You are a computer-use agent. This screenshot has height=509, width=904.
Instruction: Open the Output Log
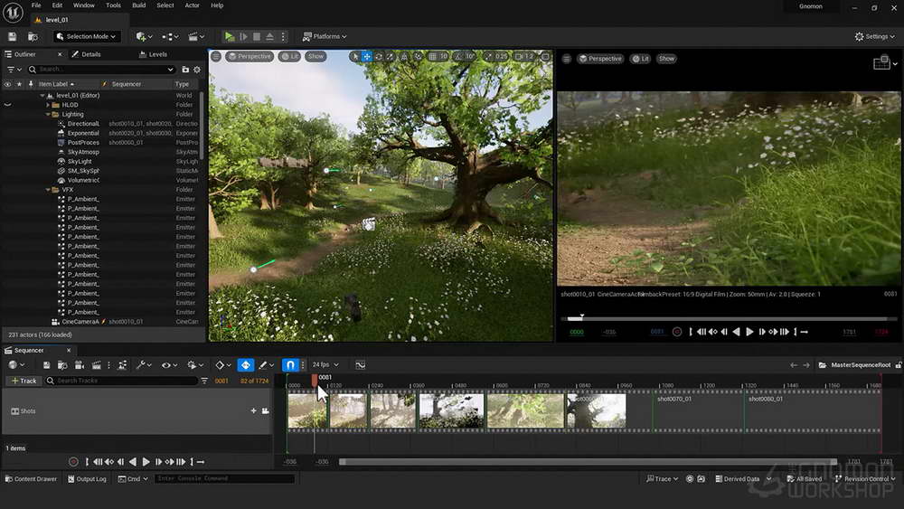[87, 479]
